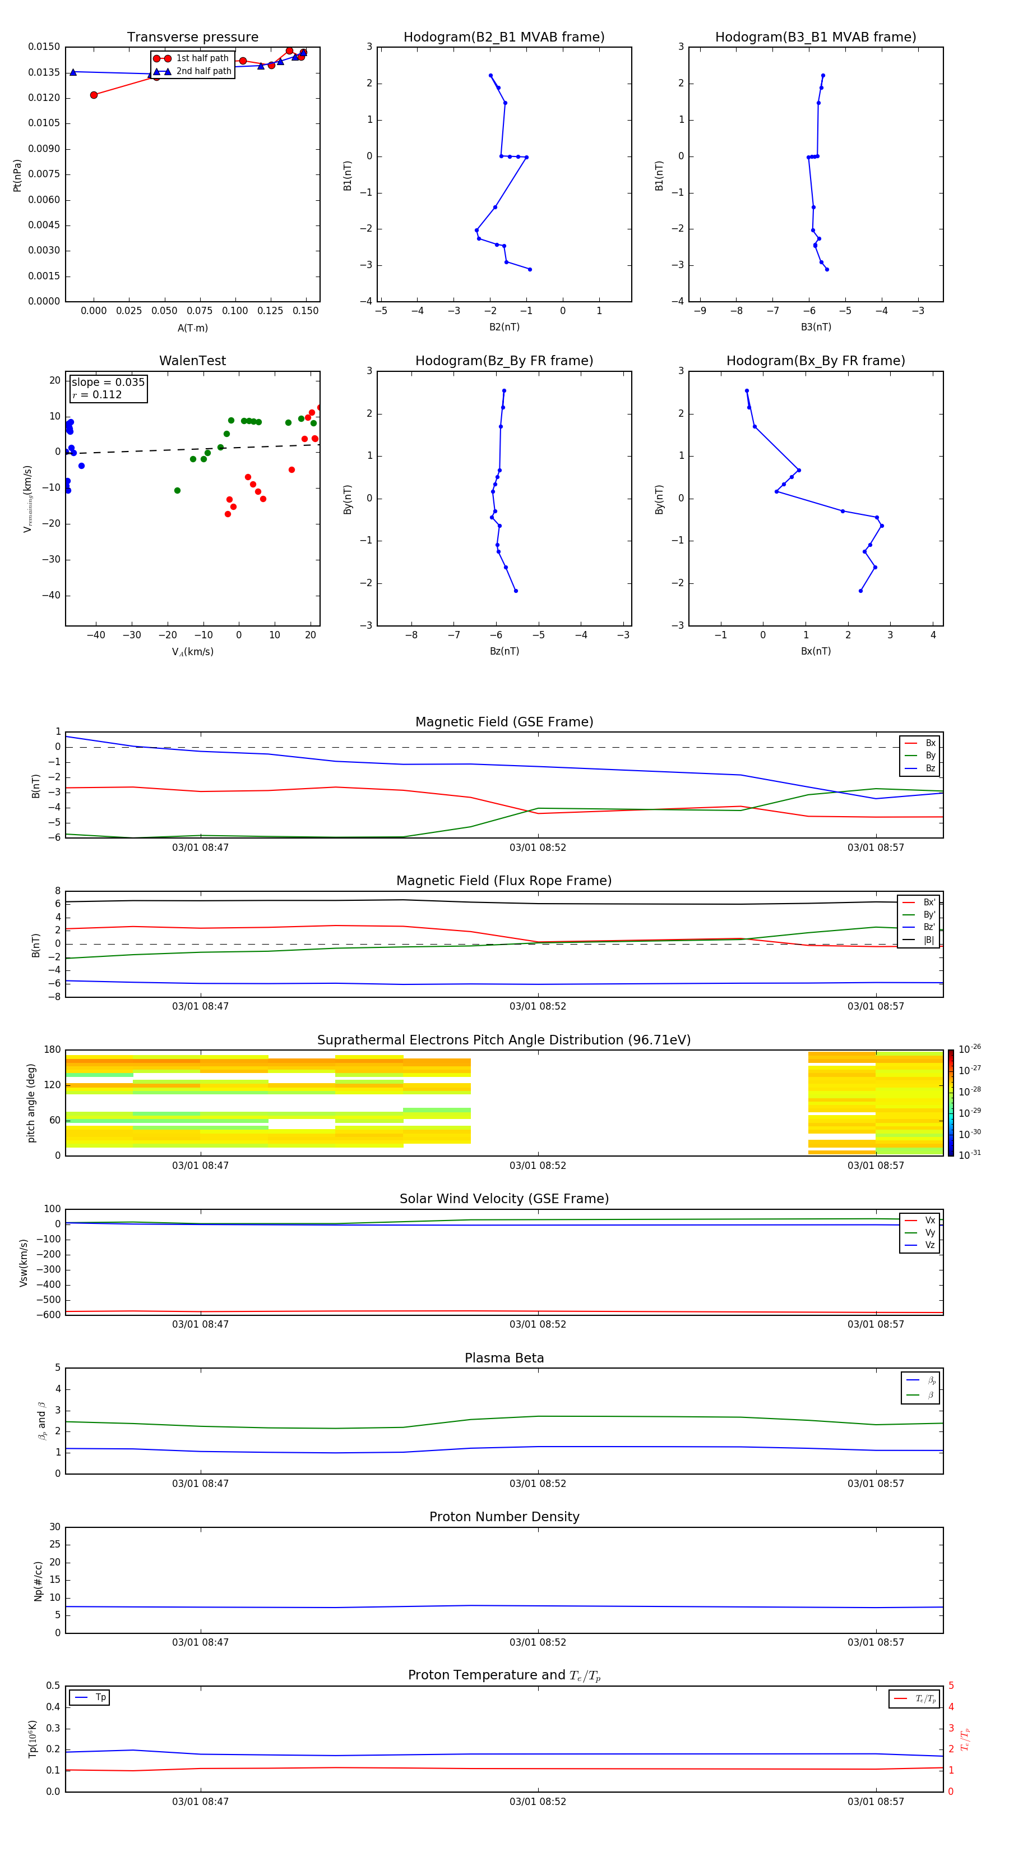Click 'Solar Wind Velocity (GSE Frame)' title
The width and height of the screenshot is (1009, 1851).
(x=504, y=1199)
